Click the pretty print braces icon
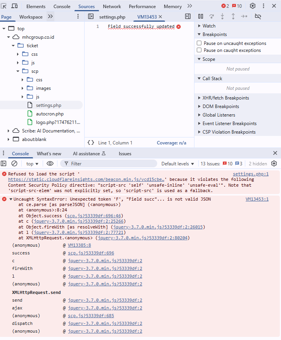 (91, 143)
